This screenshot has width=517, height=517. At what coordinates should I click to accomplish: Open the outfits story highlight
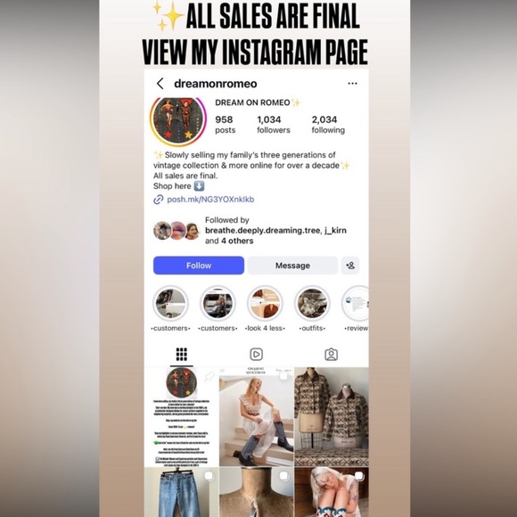(x=312, y=303)
